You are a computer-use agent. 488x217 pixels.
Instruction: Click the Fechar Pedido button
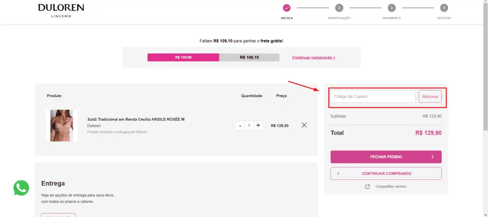coord(386,157)
